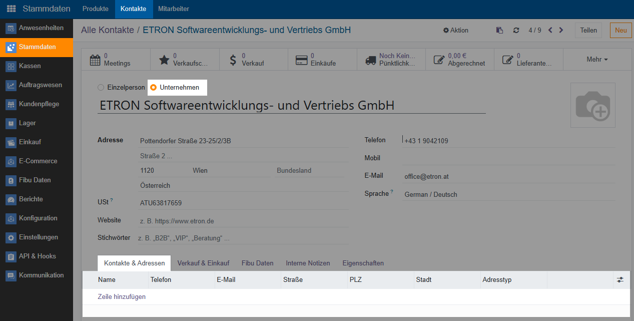Open Lager in the sidebar
The image size is (634, 321).
(x=28, y=123)
